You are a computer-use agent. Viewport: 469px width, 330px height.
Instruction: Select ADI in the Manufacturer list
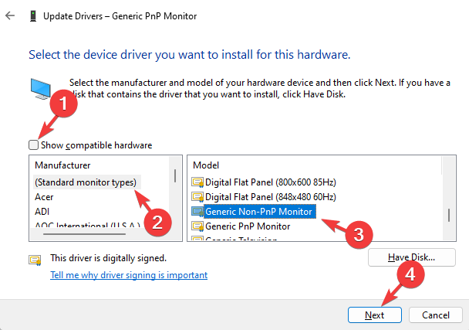(42, 211)
